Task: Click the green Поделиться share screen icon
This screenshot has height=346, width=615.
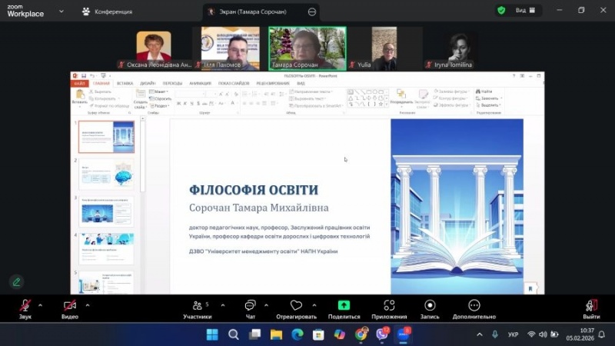Action: pos(344,305)
